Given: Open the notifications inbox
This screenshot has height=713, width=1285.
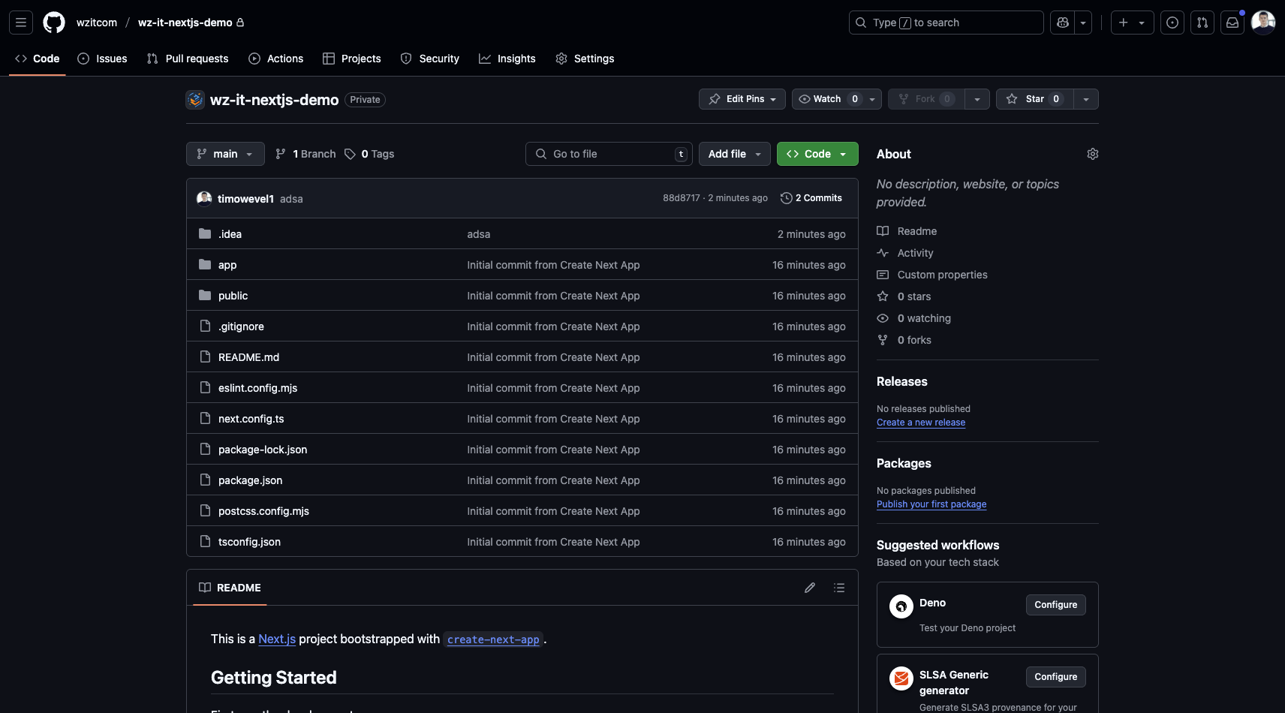Looking at the screenshot, I should coord(1232,23).
